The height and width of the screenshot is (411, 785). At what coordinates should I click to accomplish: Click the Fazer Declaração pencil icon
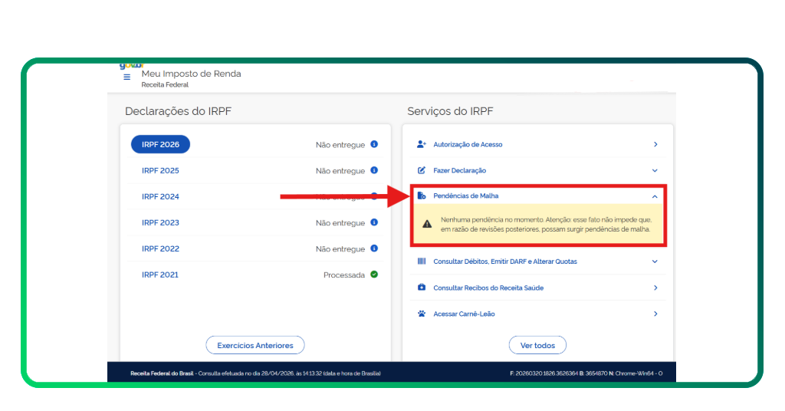422,170
